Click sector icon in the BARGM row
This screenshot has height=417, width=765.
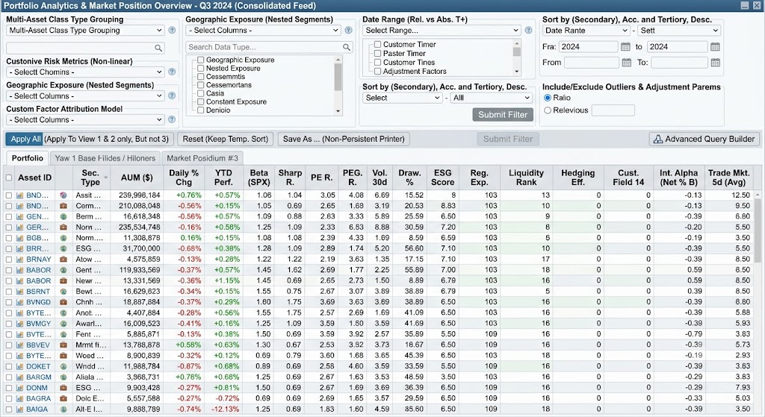click(x=64, y=377)
